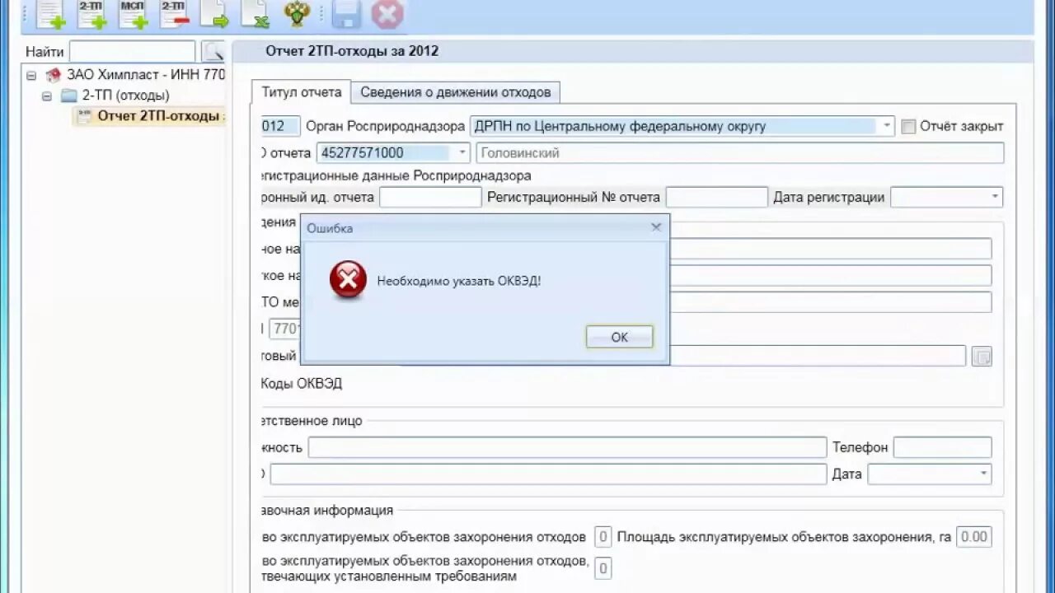Delete the 2-ТП report via toolbar
The width and height of the screenshot is (1055, 593).
pyautogui.click(x=174, y=14)
